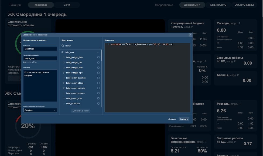
Task: Click the text-type icon of build_comm_premise
Action: 64,88
